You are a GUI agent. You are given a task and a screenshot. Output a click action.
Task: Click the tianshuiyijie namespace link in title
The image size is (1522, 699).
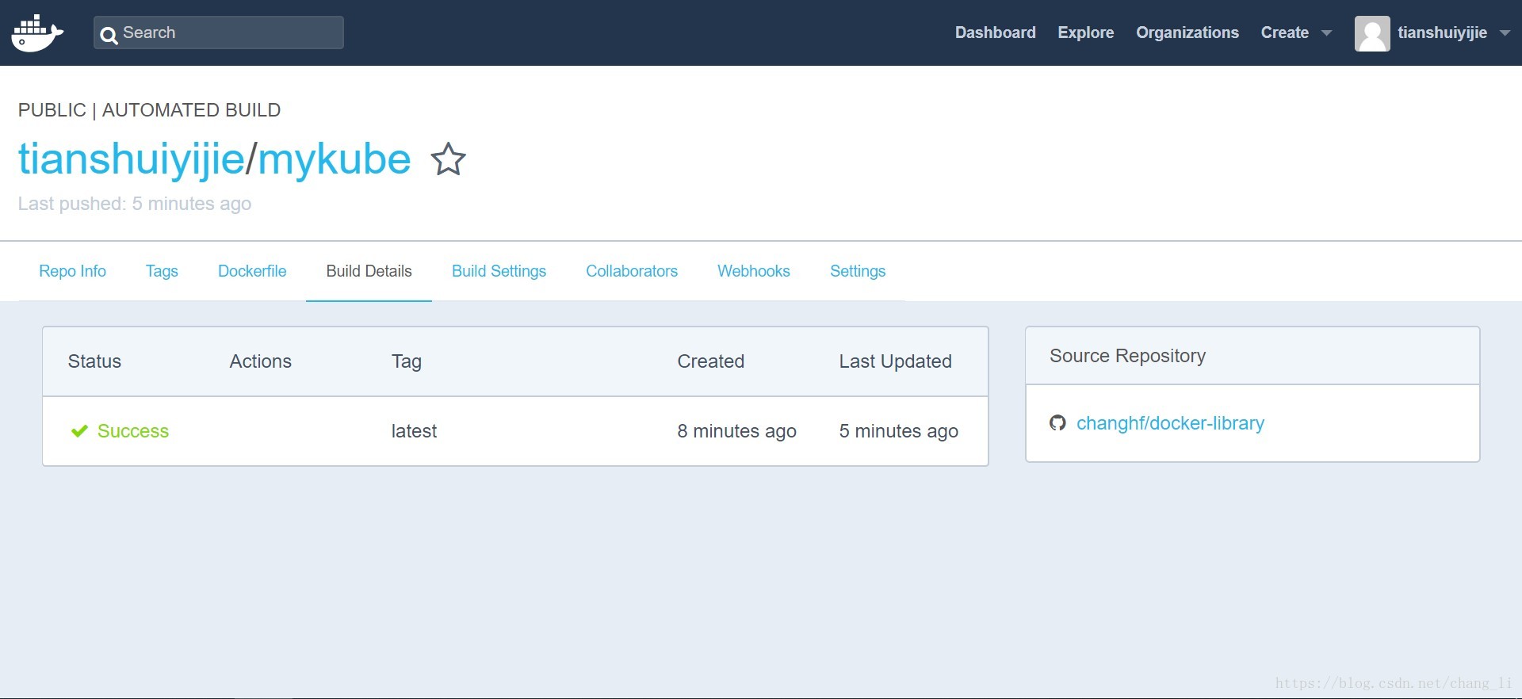[x=131, y=160]
